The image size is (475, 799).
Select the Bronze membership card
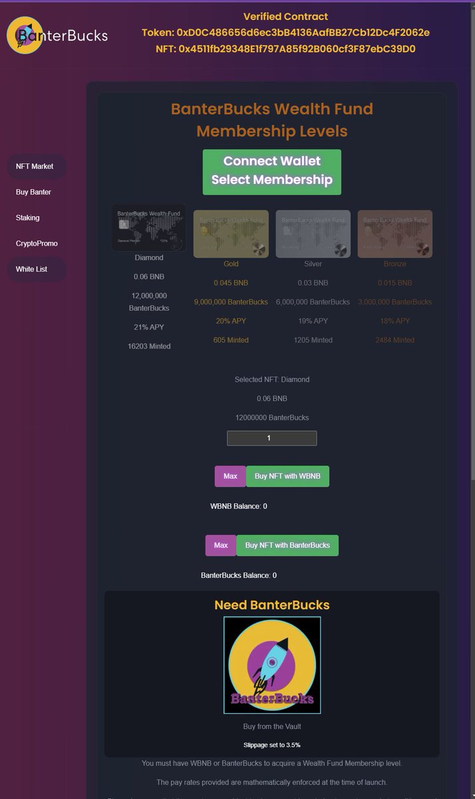coord(395,234)
